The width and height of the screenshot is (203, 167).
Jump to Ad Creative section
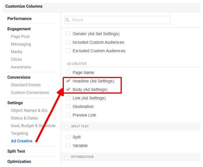21,141
